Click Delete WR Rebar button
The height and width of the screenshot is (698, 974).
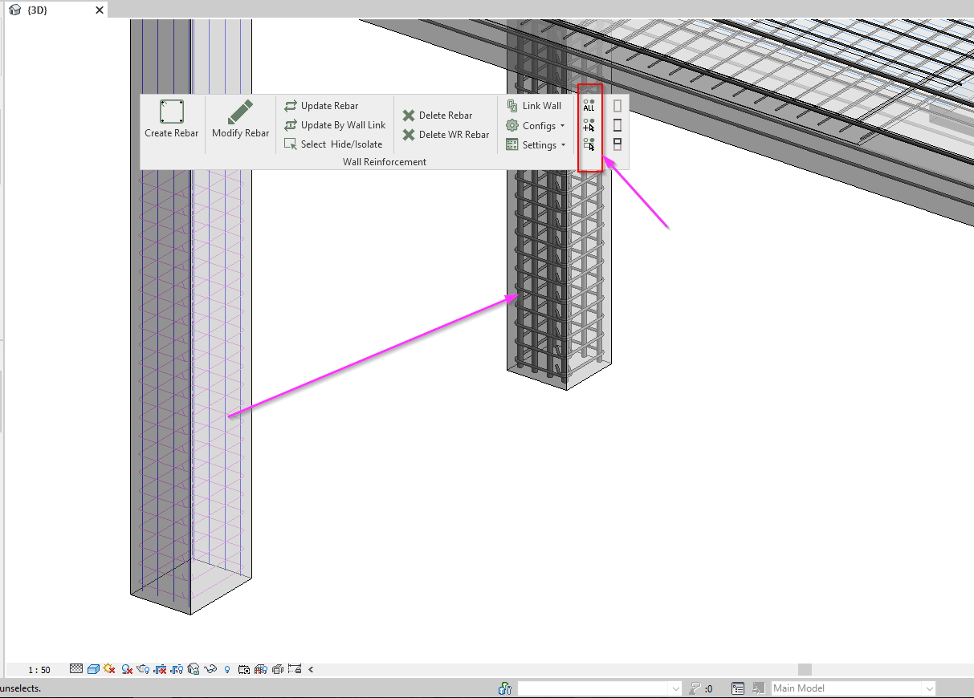click(x=446, y=135)
